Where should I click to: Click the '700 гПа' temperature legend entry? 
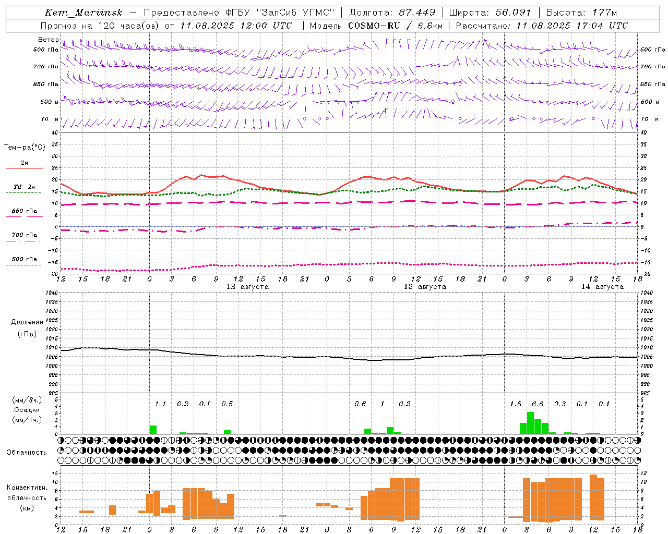pos(25,235)
